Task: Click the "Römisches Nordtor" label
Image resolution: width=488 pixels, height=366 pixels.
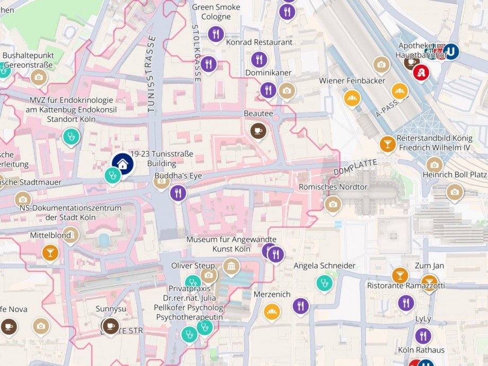Action: point(333,187)
